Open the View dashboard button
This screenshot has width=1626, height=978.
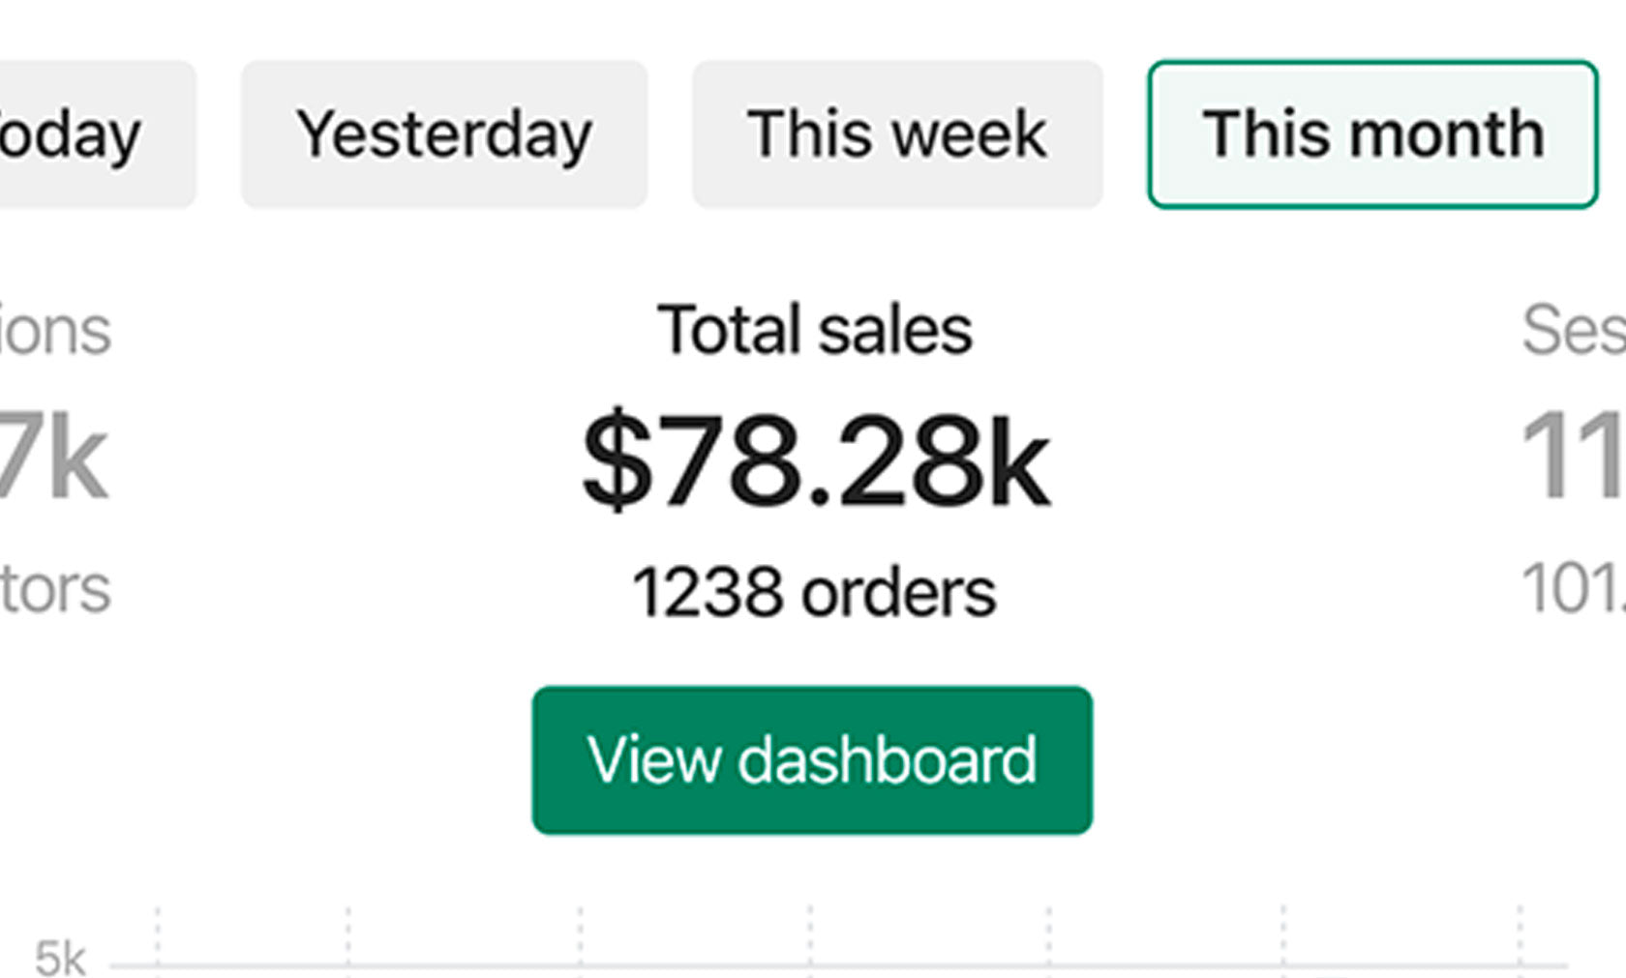pyautogui.click(x=812, y=760)
